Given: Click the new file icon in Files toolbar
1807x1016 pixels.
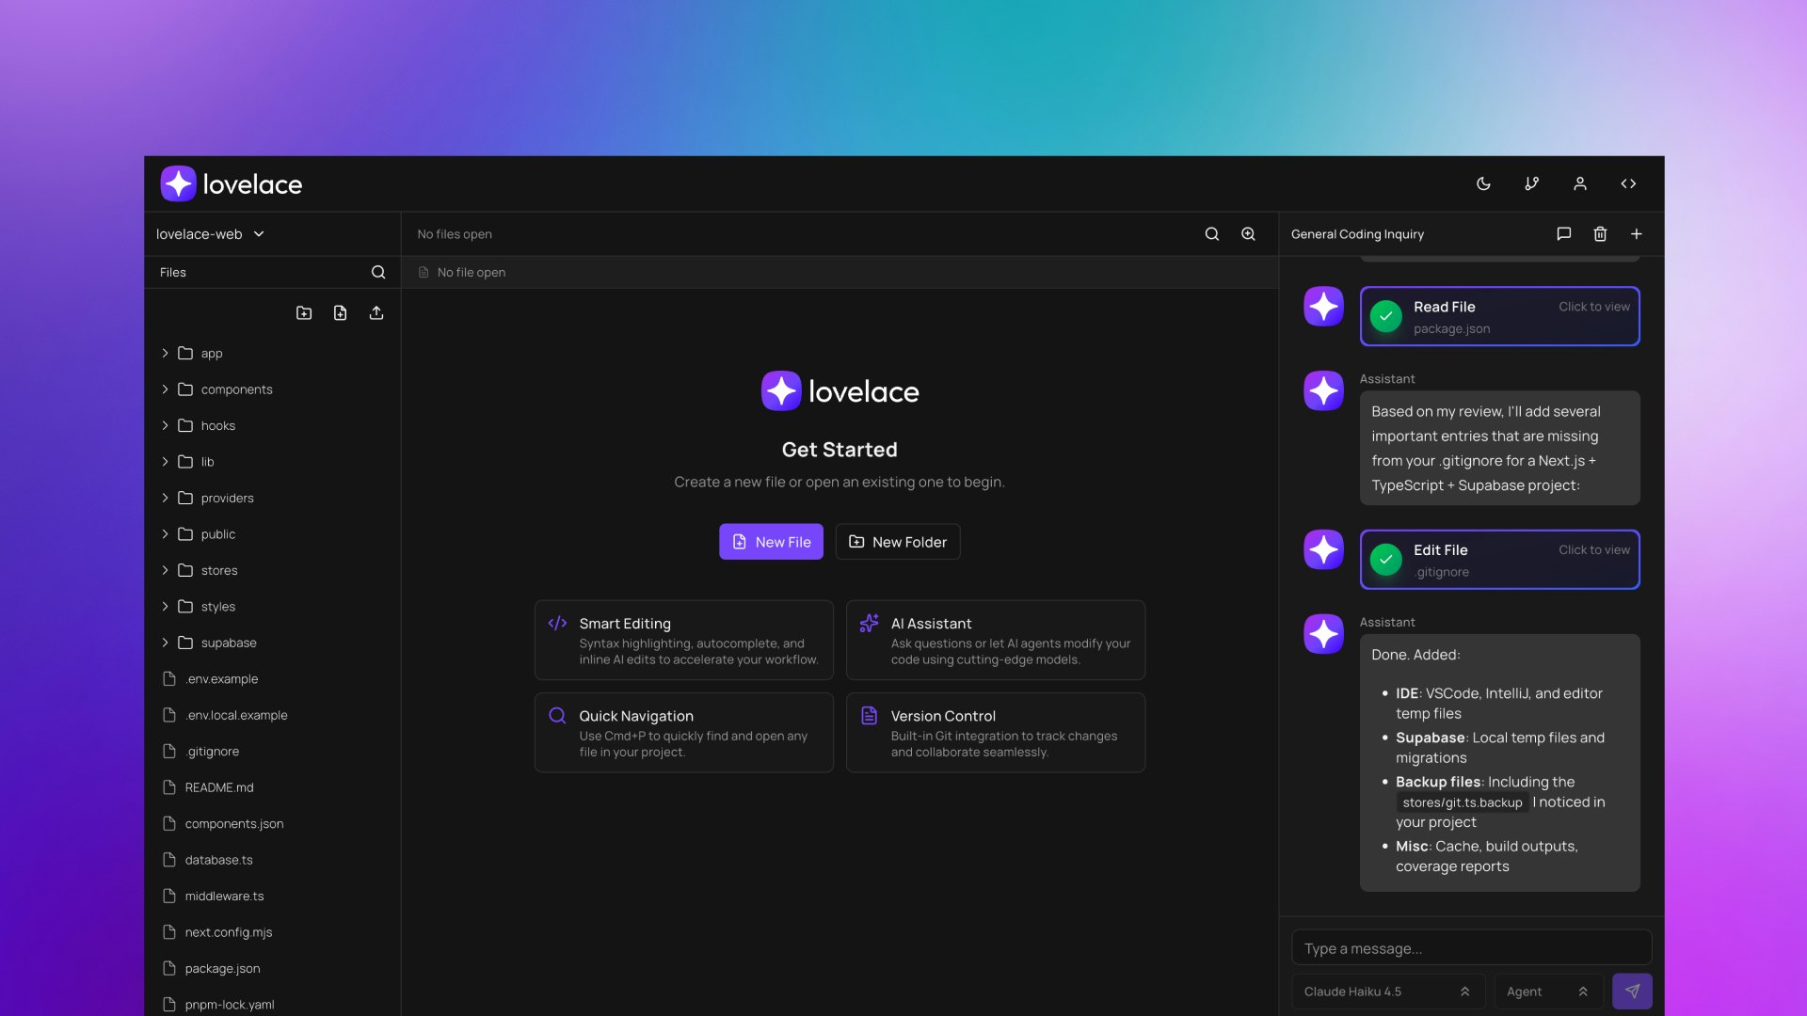Looking at the screenshot, I should tap(340, 313).
